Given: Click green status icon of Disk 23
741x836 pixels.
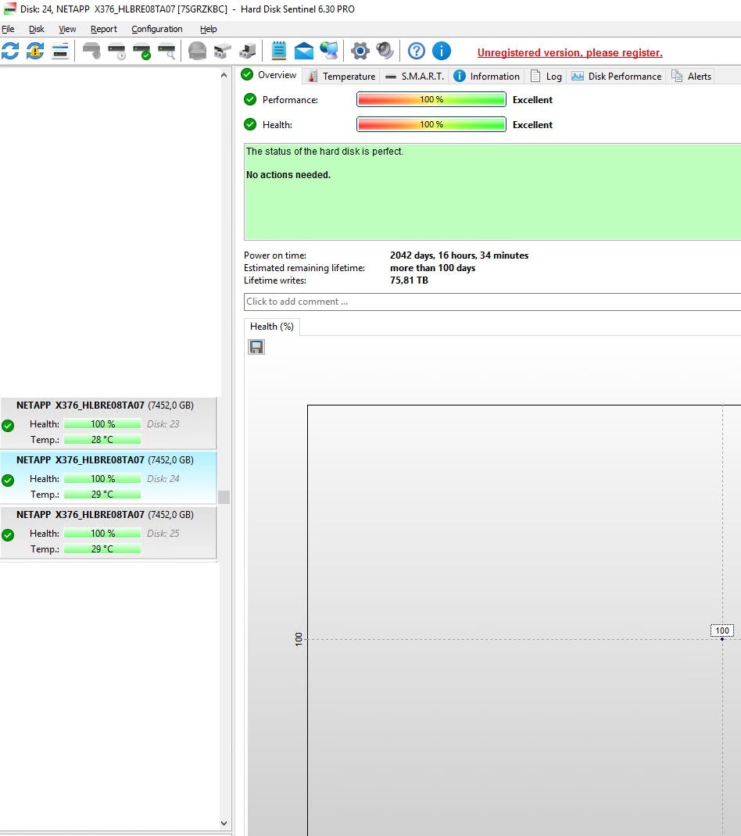Looking at the screenshot, I should point(8,426).
